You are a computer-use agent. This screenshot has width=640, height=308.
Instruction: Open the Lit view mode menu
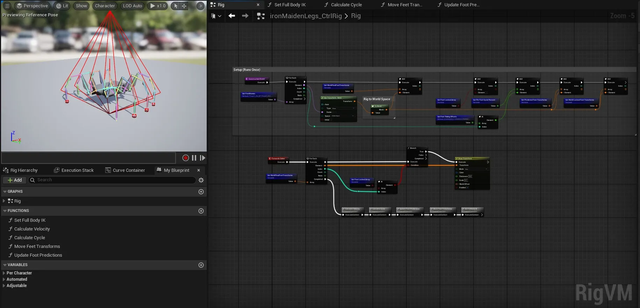tap(62, 6)
